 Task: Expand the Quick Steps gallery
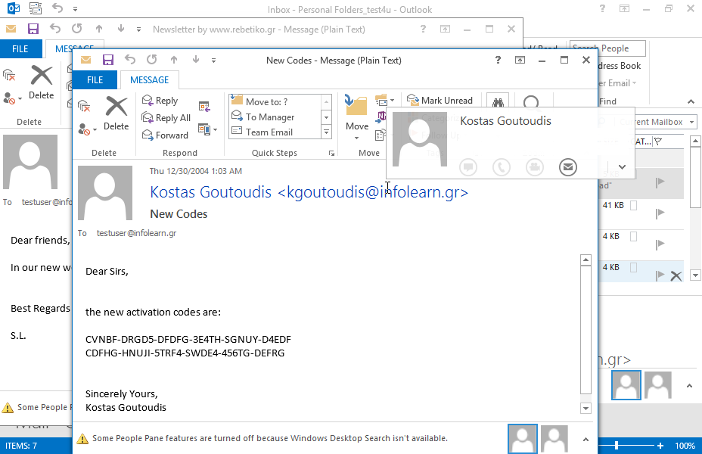(326, 132)
